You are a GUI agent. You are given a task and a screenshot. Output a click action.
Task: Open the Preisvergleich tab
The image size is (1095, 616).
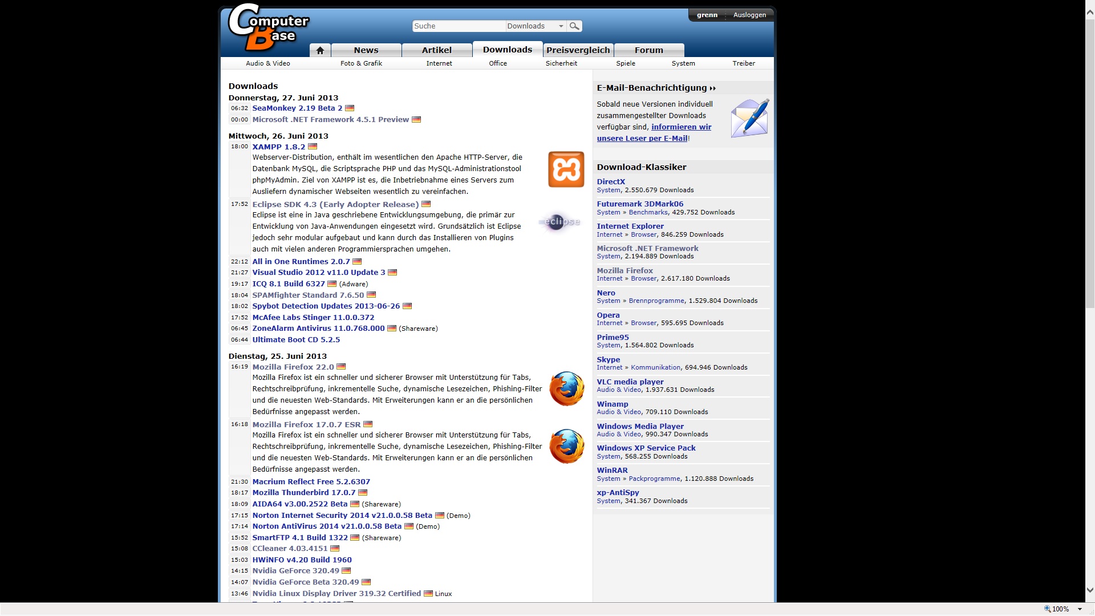(x=578, y=50)
